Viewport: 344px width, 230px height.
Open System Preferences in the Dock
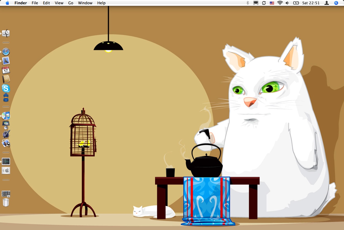(x=6, y=170)
